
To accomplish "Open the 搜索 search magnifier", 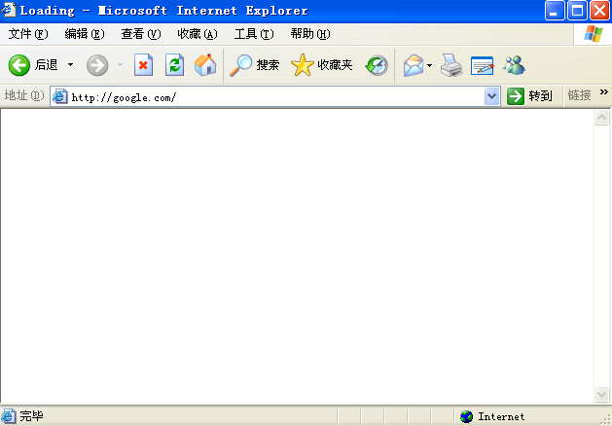I will pos(255,65).
